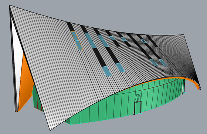Click the central door in the green wall
Viewport: 207px width, 134px height.
click(x=138, y=107)
